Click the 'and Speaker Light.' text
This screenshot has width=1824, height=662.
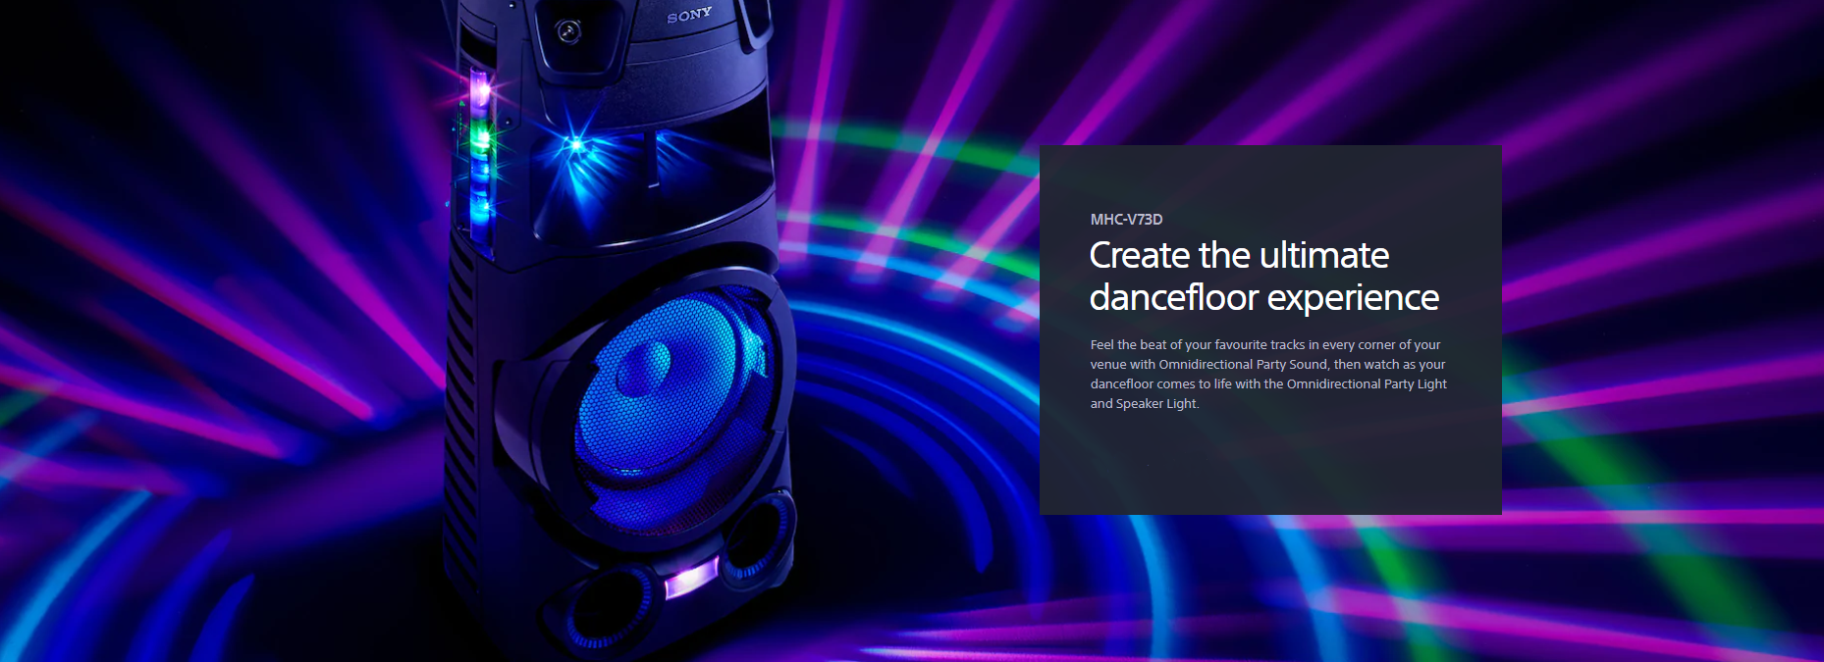1145,404
